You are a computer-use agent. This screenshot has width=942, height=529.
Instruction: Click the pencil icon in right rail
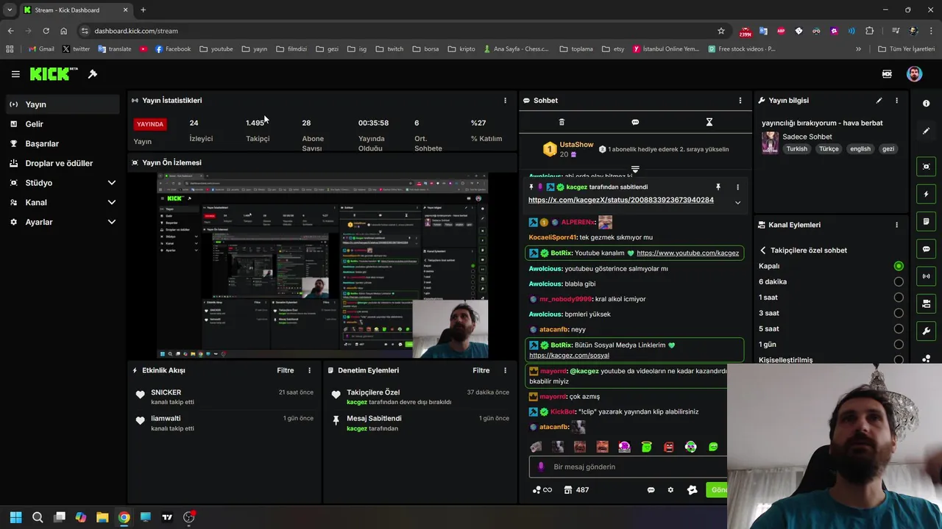tap(926, 131)
